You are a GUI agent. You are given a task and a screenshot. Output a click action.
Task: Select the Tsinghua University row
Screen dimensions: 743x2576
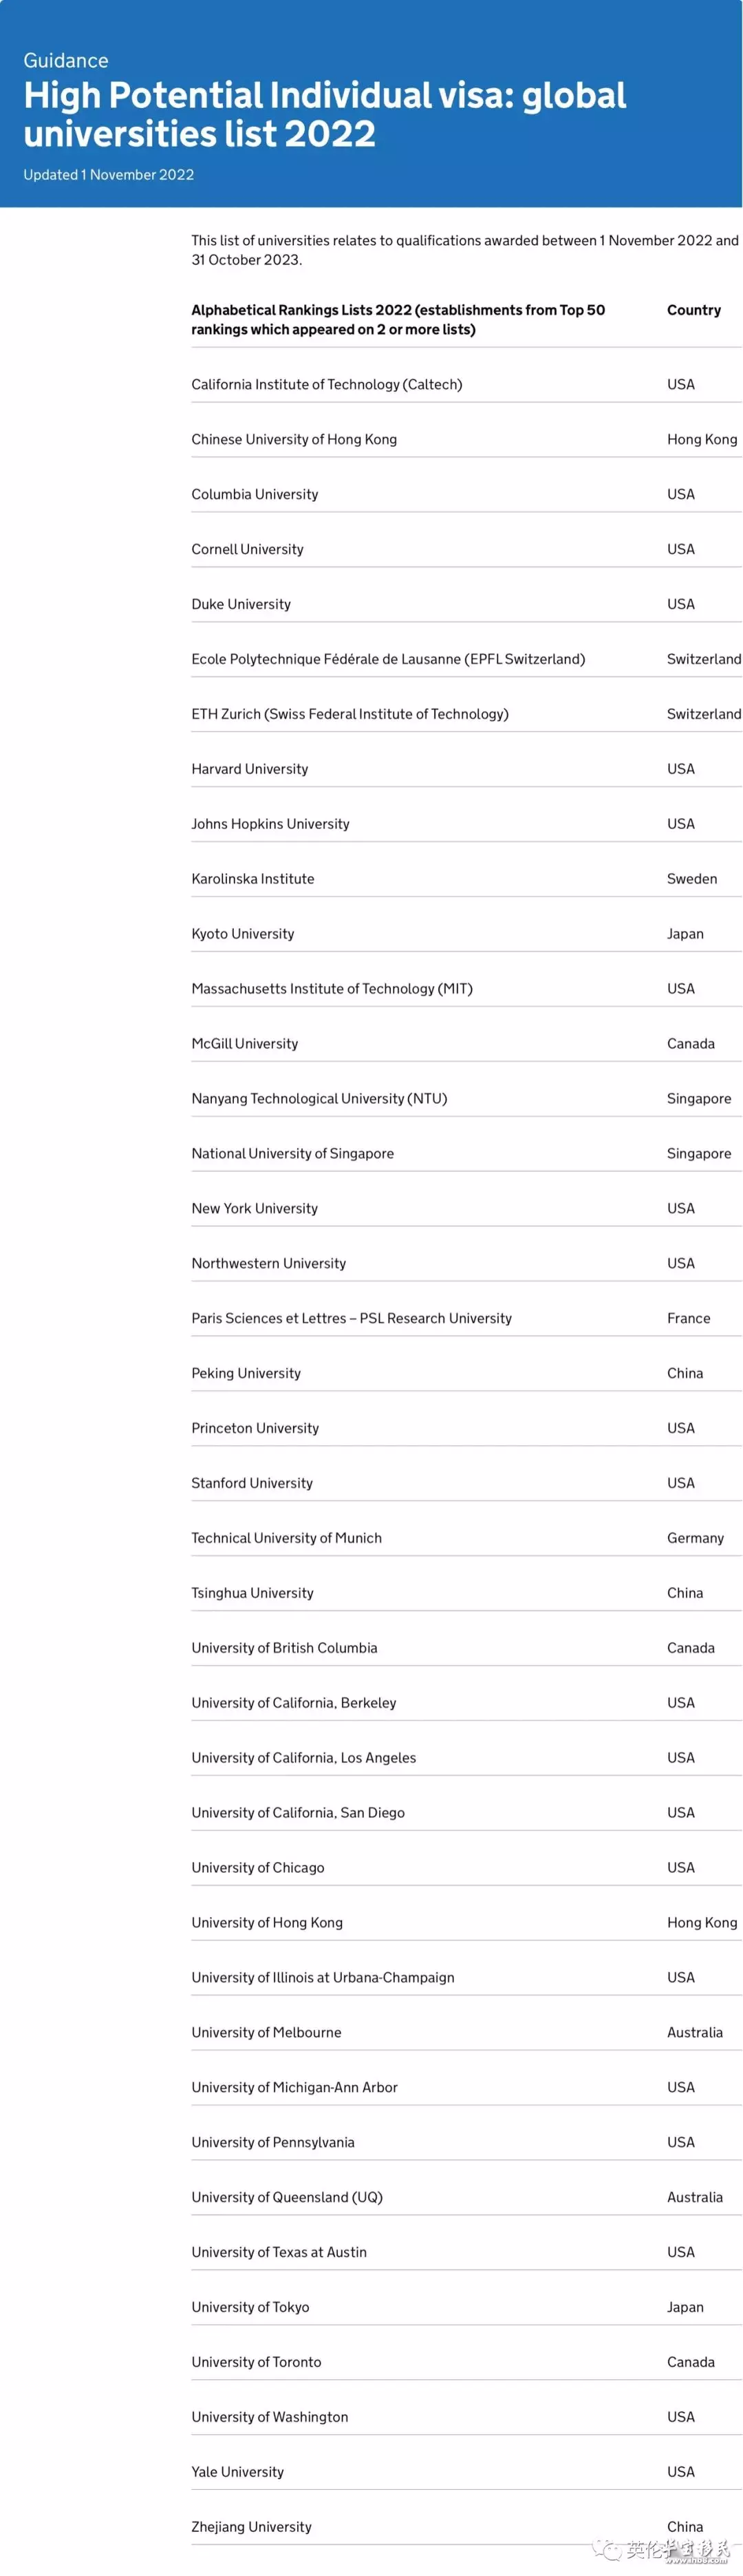pos(466,1593)
